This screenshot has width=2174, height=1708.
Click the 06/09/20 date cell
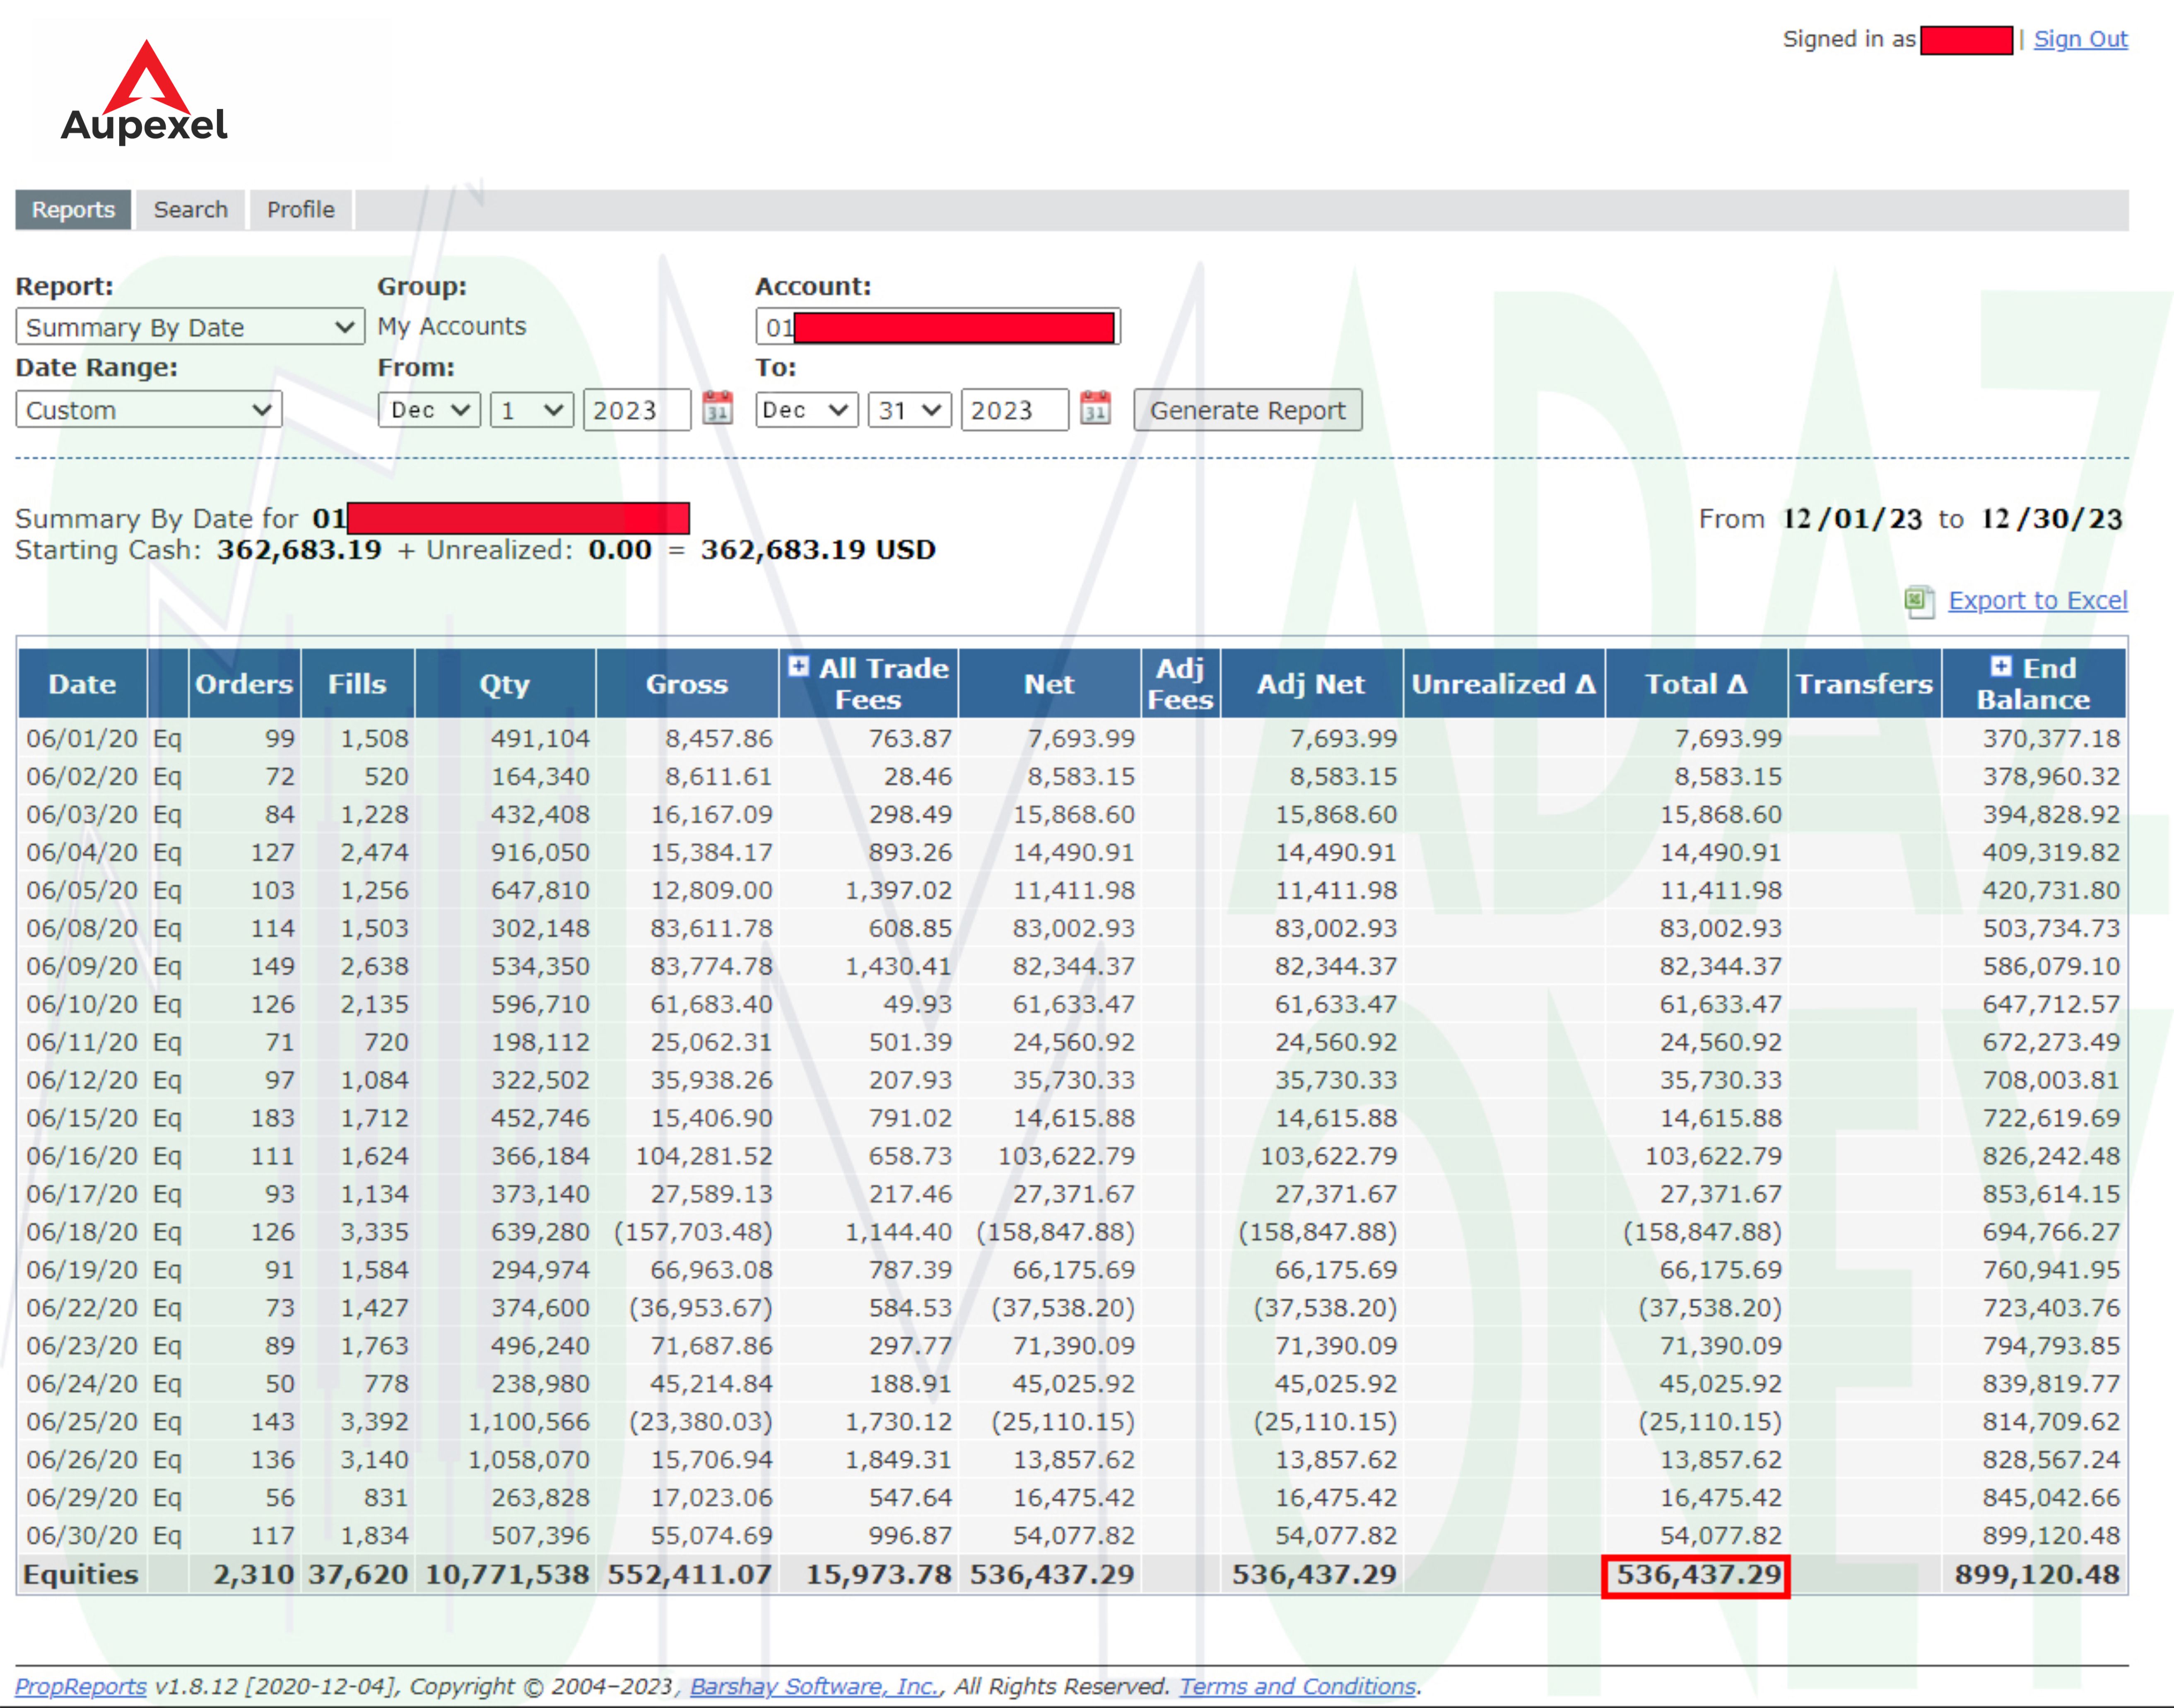click(x=82, y=966)
